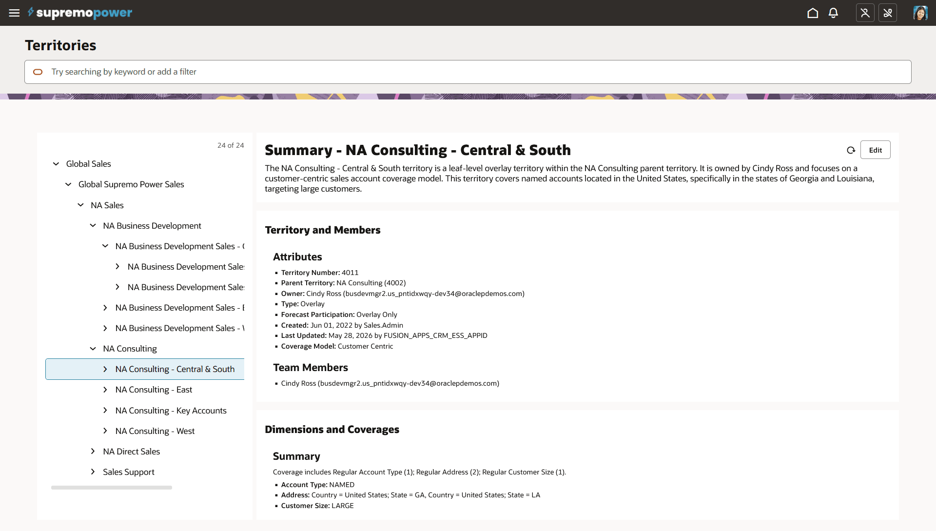Select the Global Sales territory
936x531 pixels.
tap(89, 164)
